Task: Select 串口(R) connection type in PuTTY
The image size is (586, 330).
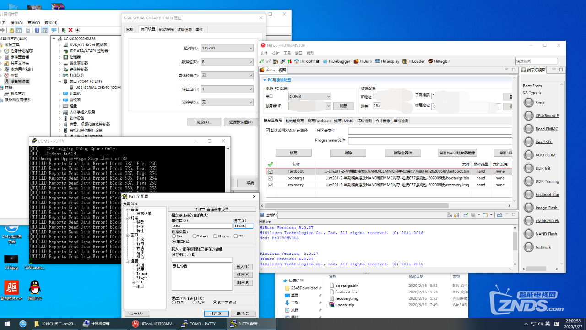Action: (x=174, y=242)
